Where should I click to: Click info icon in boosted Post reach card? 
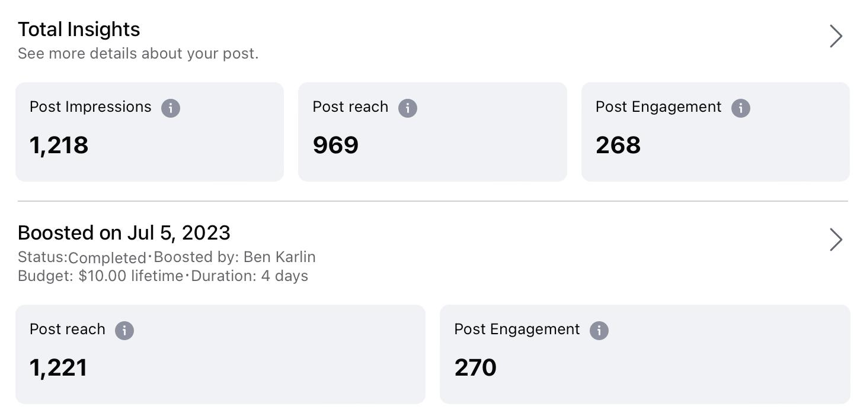[x=124, y=331]
